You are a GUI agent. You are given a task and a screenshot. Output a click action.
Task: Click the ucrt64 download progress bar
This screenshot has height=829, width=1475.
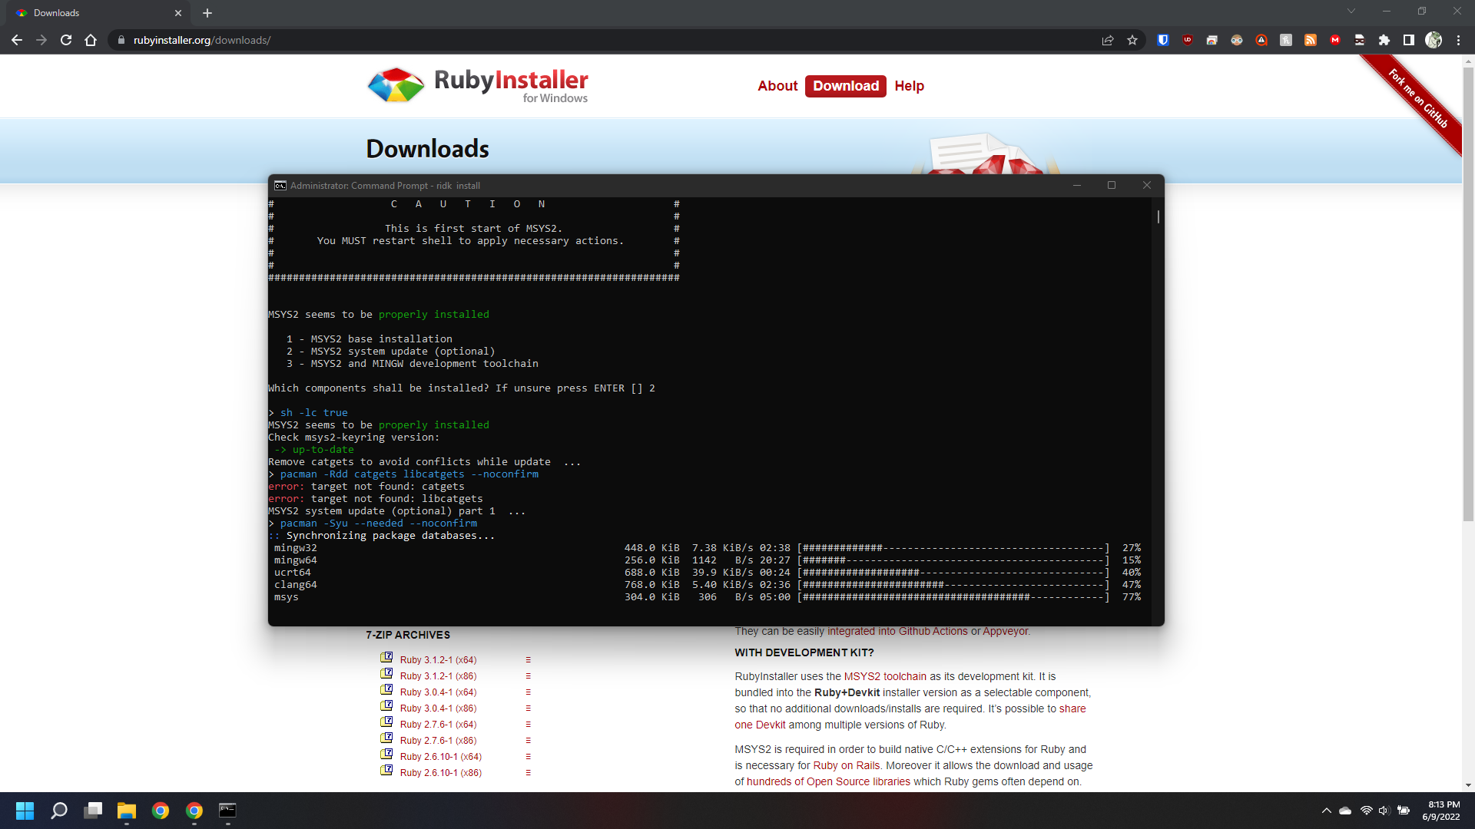click(x=953, y=573)
